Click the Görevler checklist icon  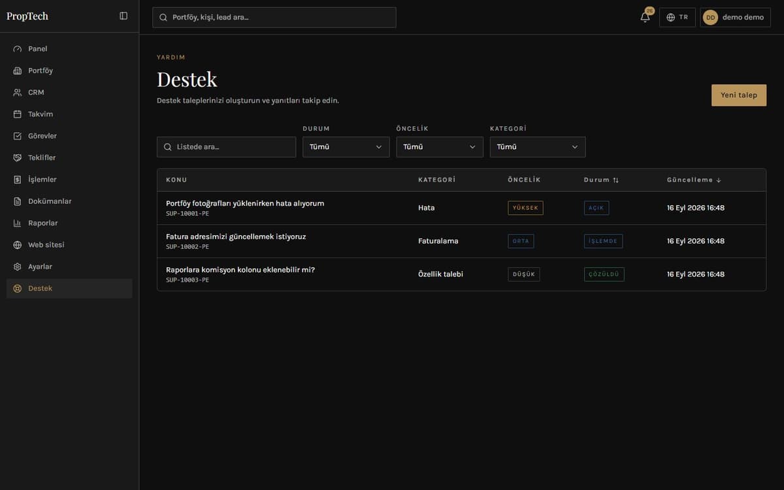18,136
